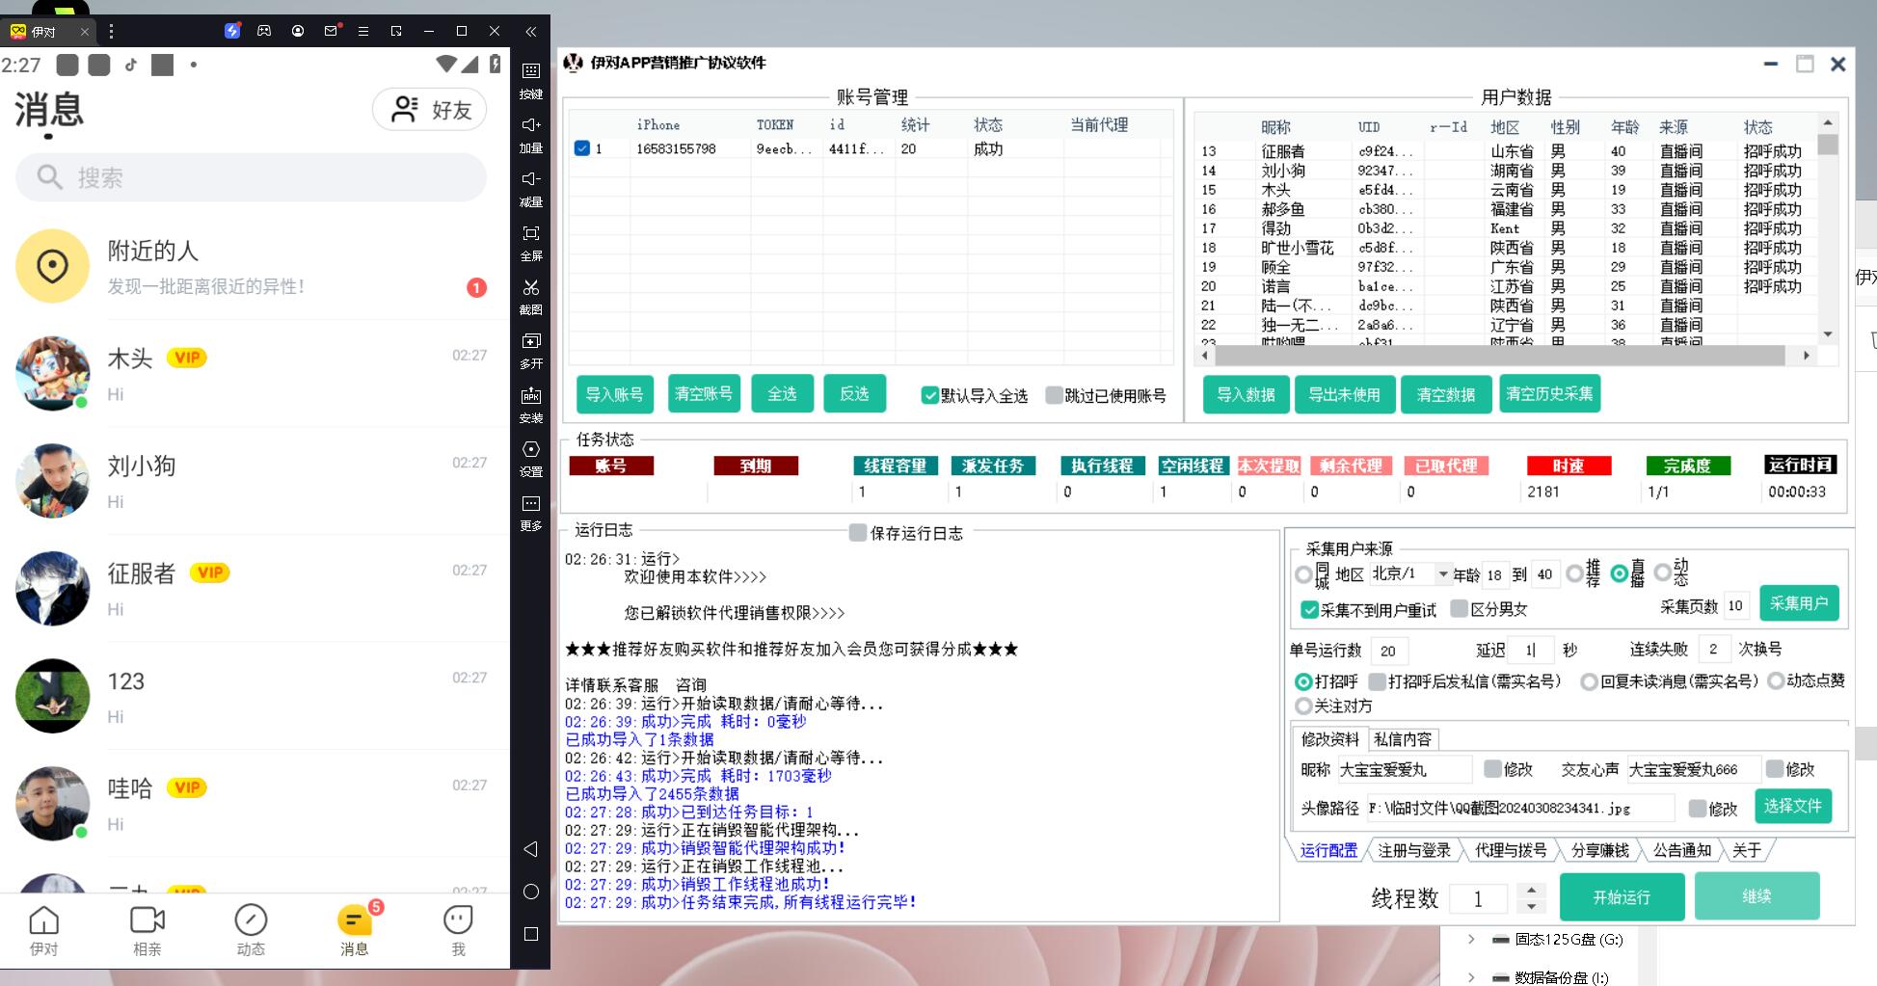
Task: Click the screenshot (截图) scissors icon
Action: (530, 288)
